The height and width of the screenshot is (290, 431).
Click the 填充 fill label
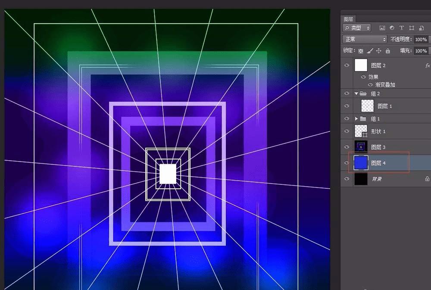click(x=406, y=50)
